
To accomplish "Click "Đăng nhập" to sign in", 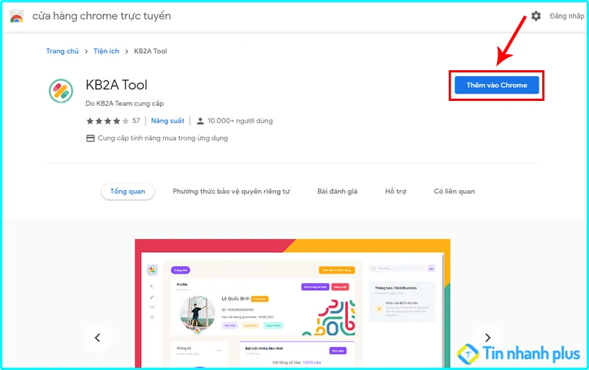I will 567,16.
